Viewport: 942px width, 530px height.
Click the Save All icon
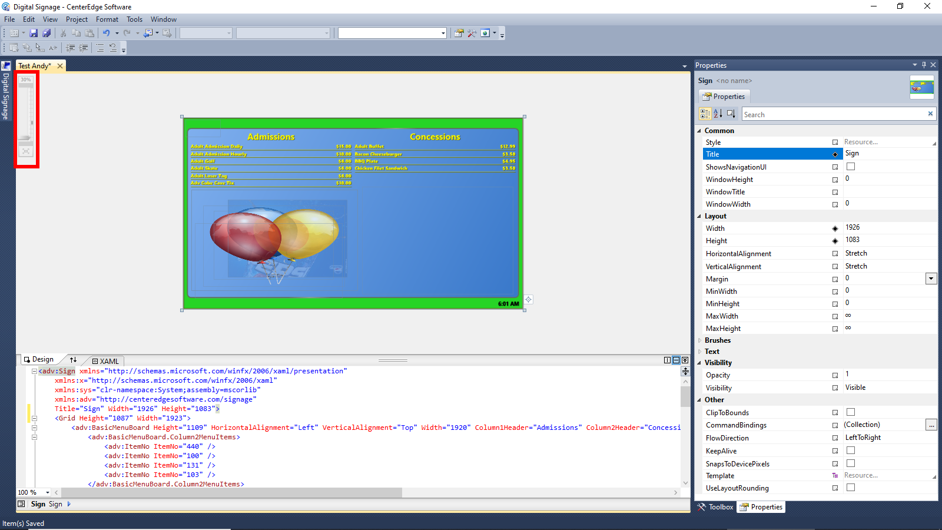click(47, 33)
